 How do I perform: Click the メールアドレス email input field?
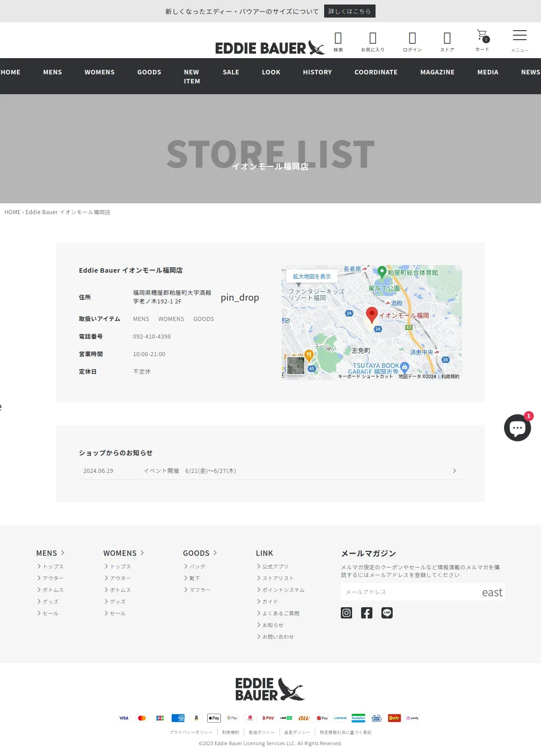[410, 592]
